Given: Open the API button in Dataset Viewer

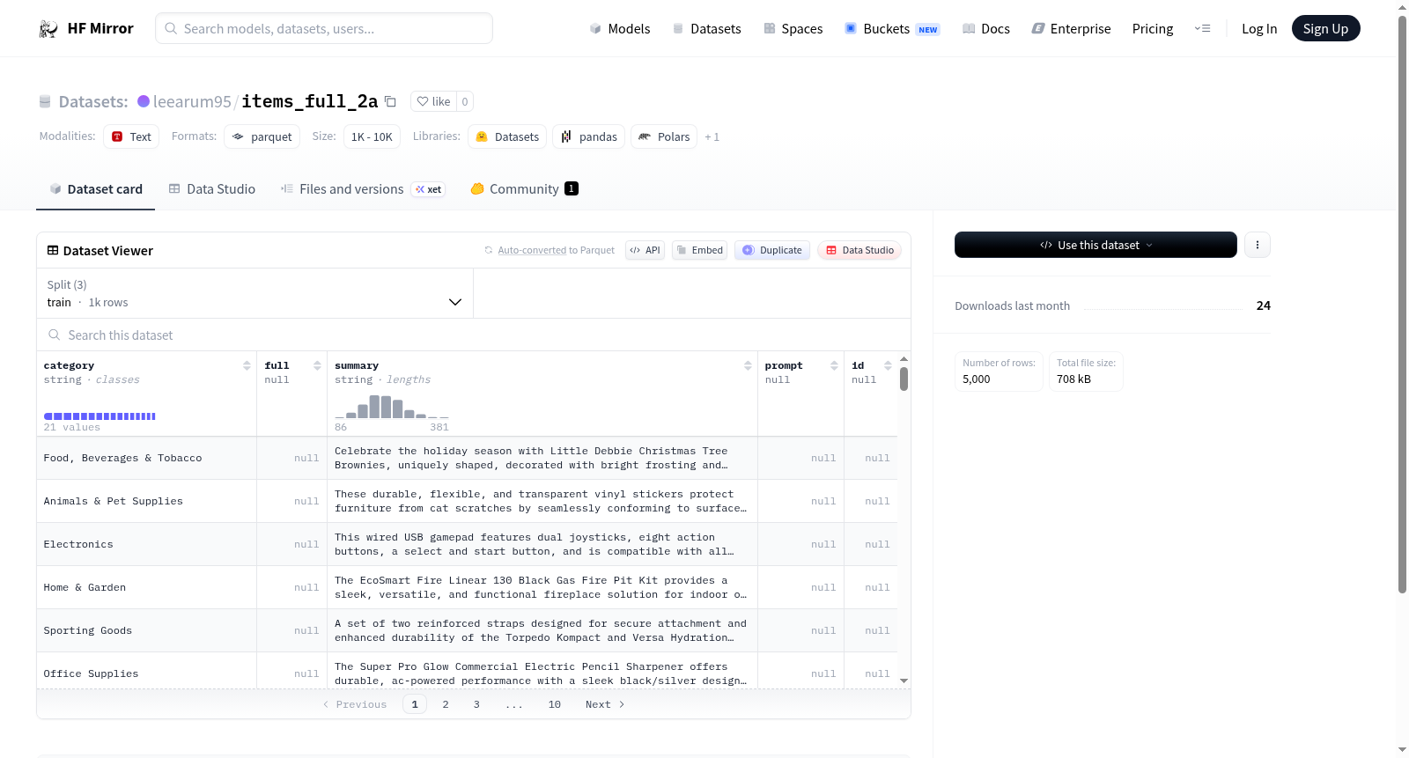Looking at the screenshot, I should tap(645, 250).
